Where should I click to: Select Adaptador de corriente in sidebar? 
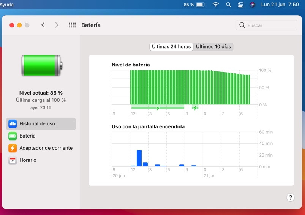click(x=46, y=148)
